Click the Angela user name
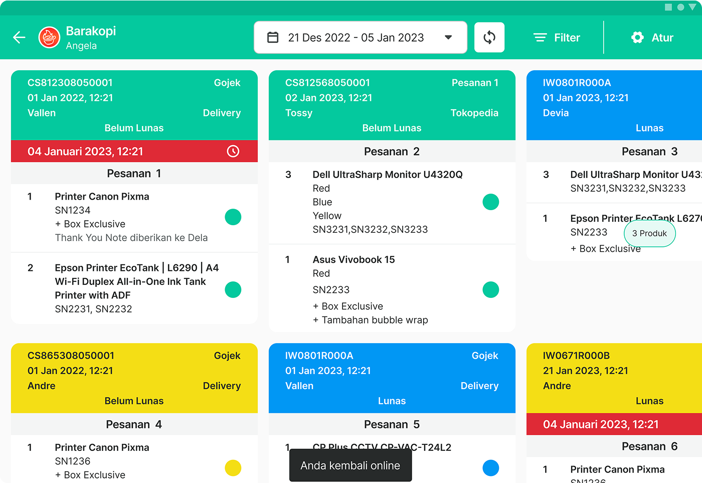The image size is (702, 483). pyautogui.click(x=81, y=46)
